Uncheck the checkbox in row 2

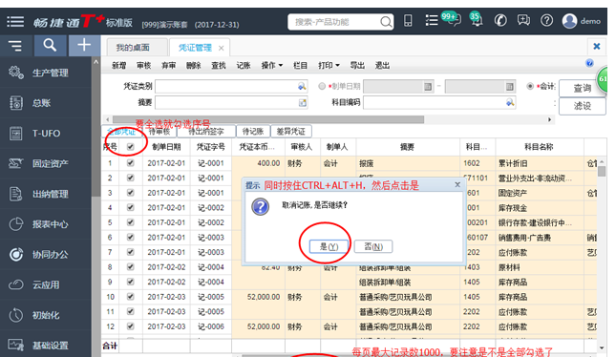(131, 178)
